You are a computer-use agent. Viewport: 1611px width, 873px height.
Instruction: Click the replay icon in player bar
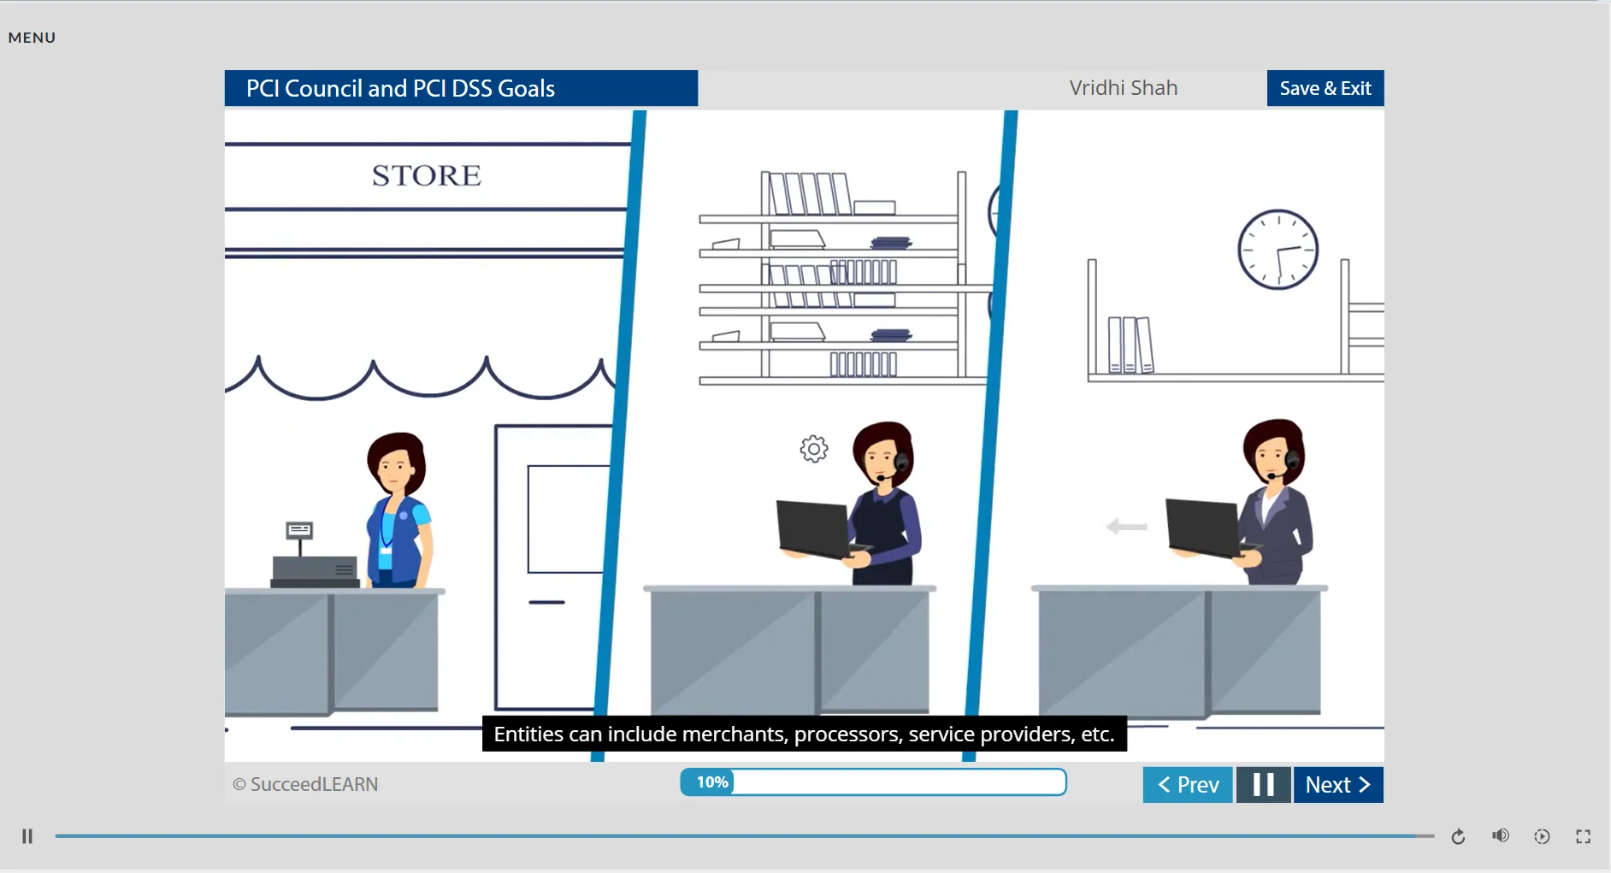pyautogui.click(x=1459, y=836)
